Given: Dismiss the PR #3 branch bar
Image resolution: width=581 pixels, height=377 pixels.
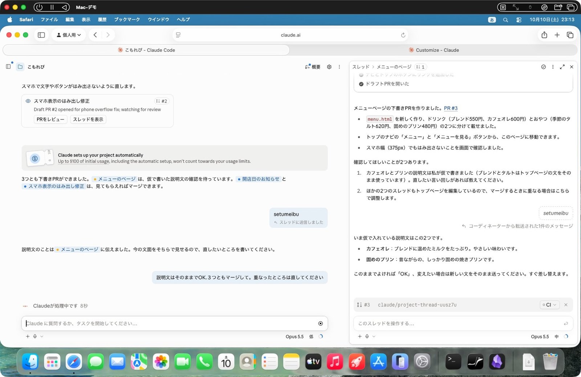Looking at the screenshot, I should point(566,305).
